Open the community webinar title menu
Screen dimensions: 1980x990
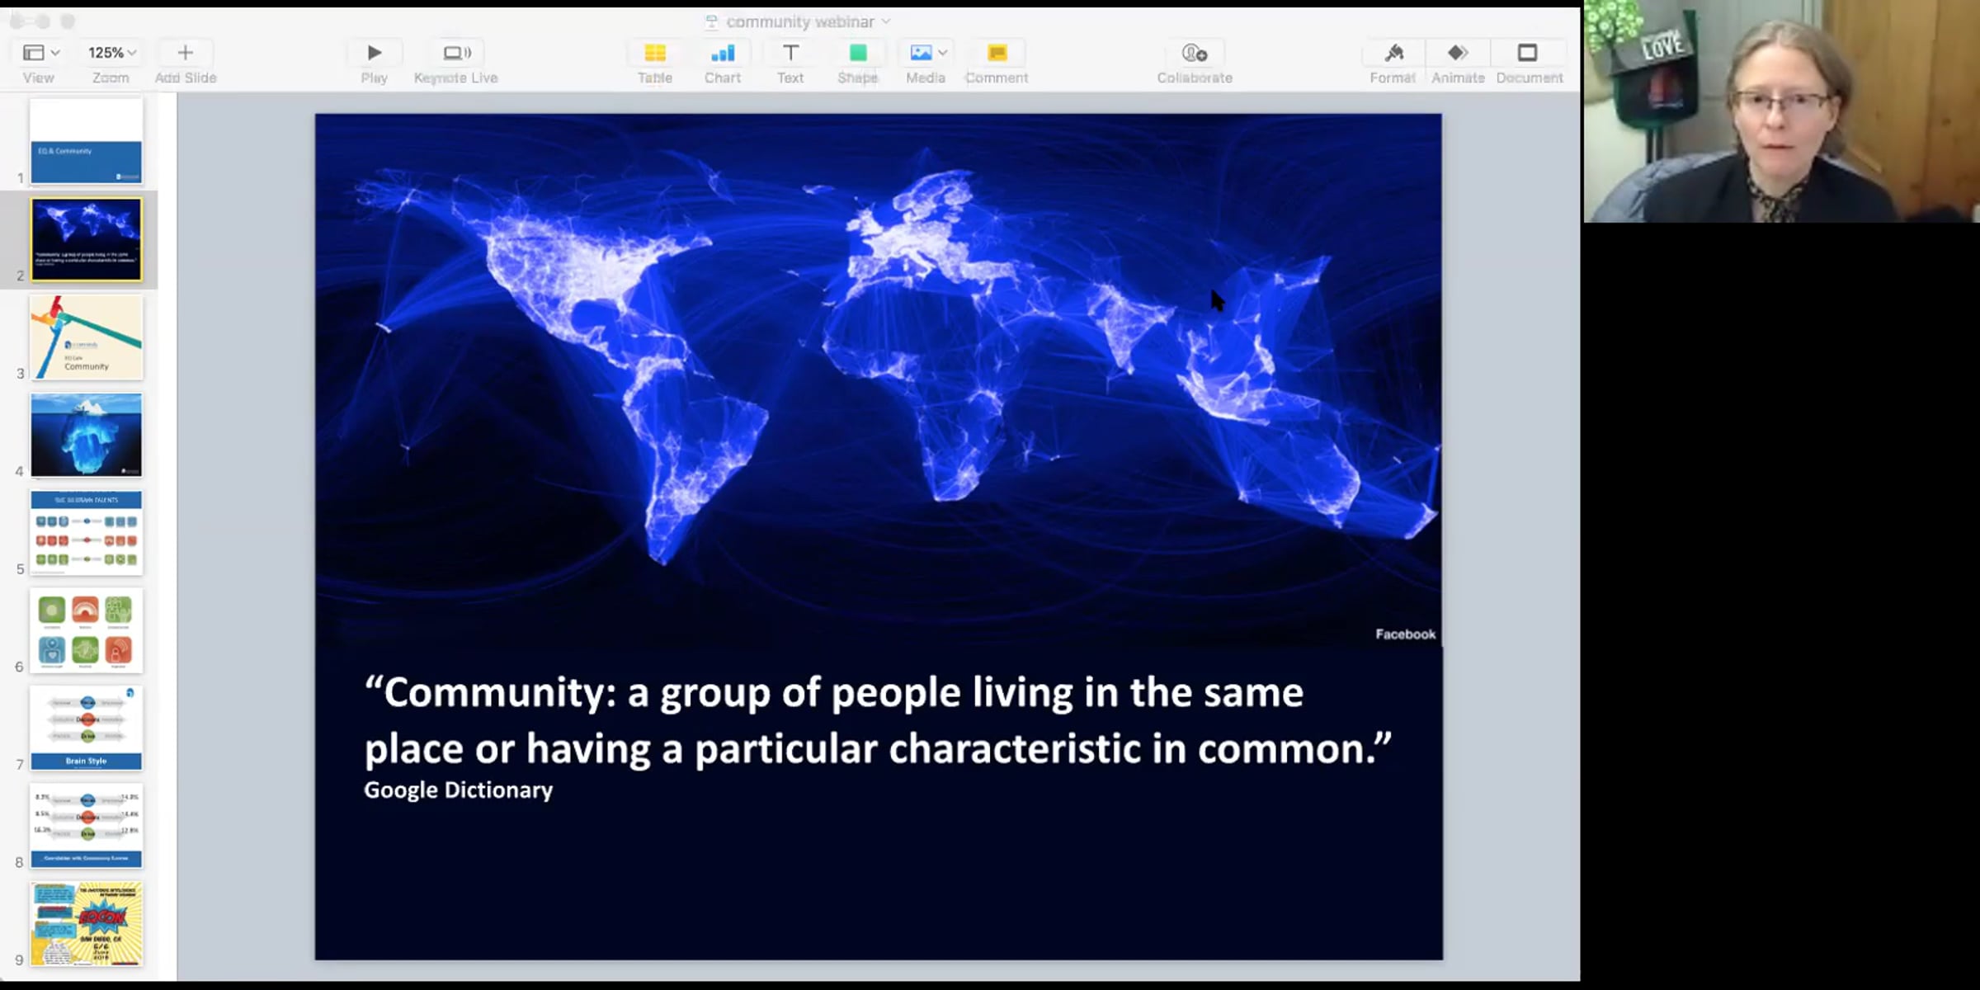[x=800, y=22]
